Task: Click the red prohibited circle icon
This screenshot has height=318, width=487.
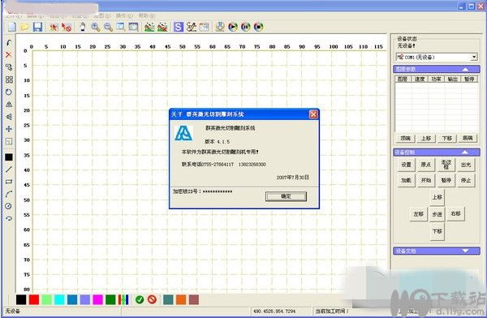Action: coord(152,299)
